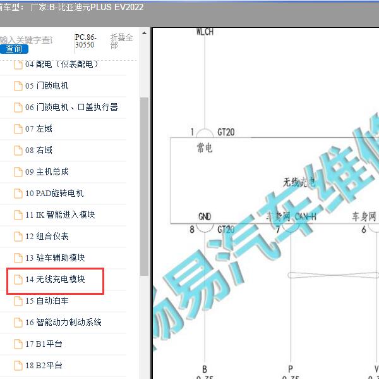Click the GT20 connector label at pin 1
The height and width of the screenshot is (379, 379).
coord(226,132)
